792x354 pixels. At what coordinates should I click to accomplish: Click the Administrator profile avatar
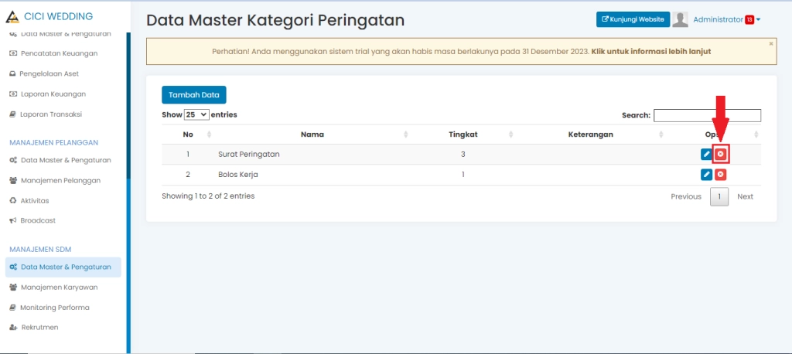pos(680,20)
